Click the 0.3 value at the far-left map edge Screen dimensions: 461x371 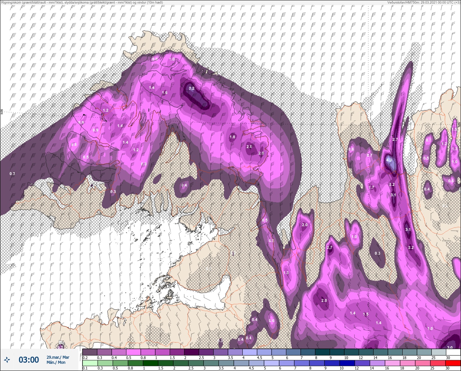12,174
